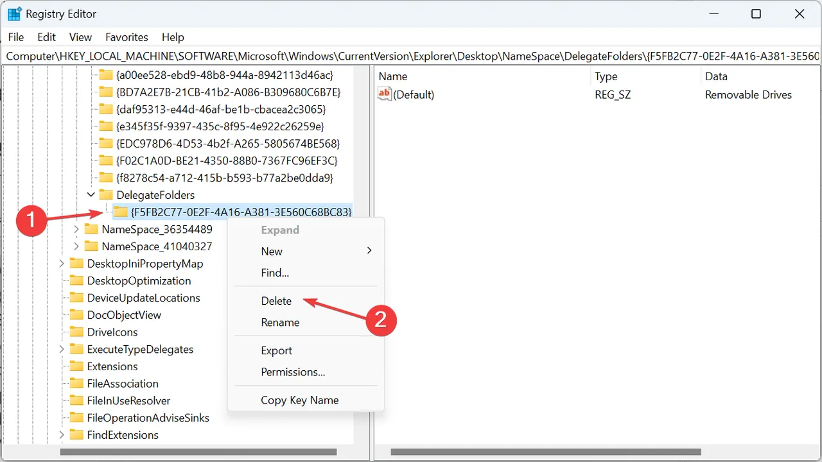
Task: Open the View menu
Action: [81, 37]
